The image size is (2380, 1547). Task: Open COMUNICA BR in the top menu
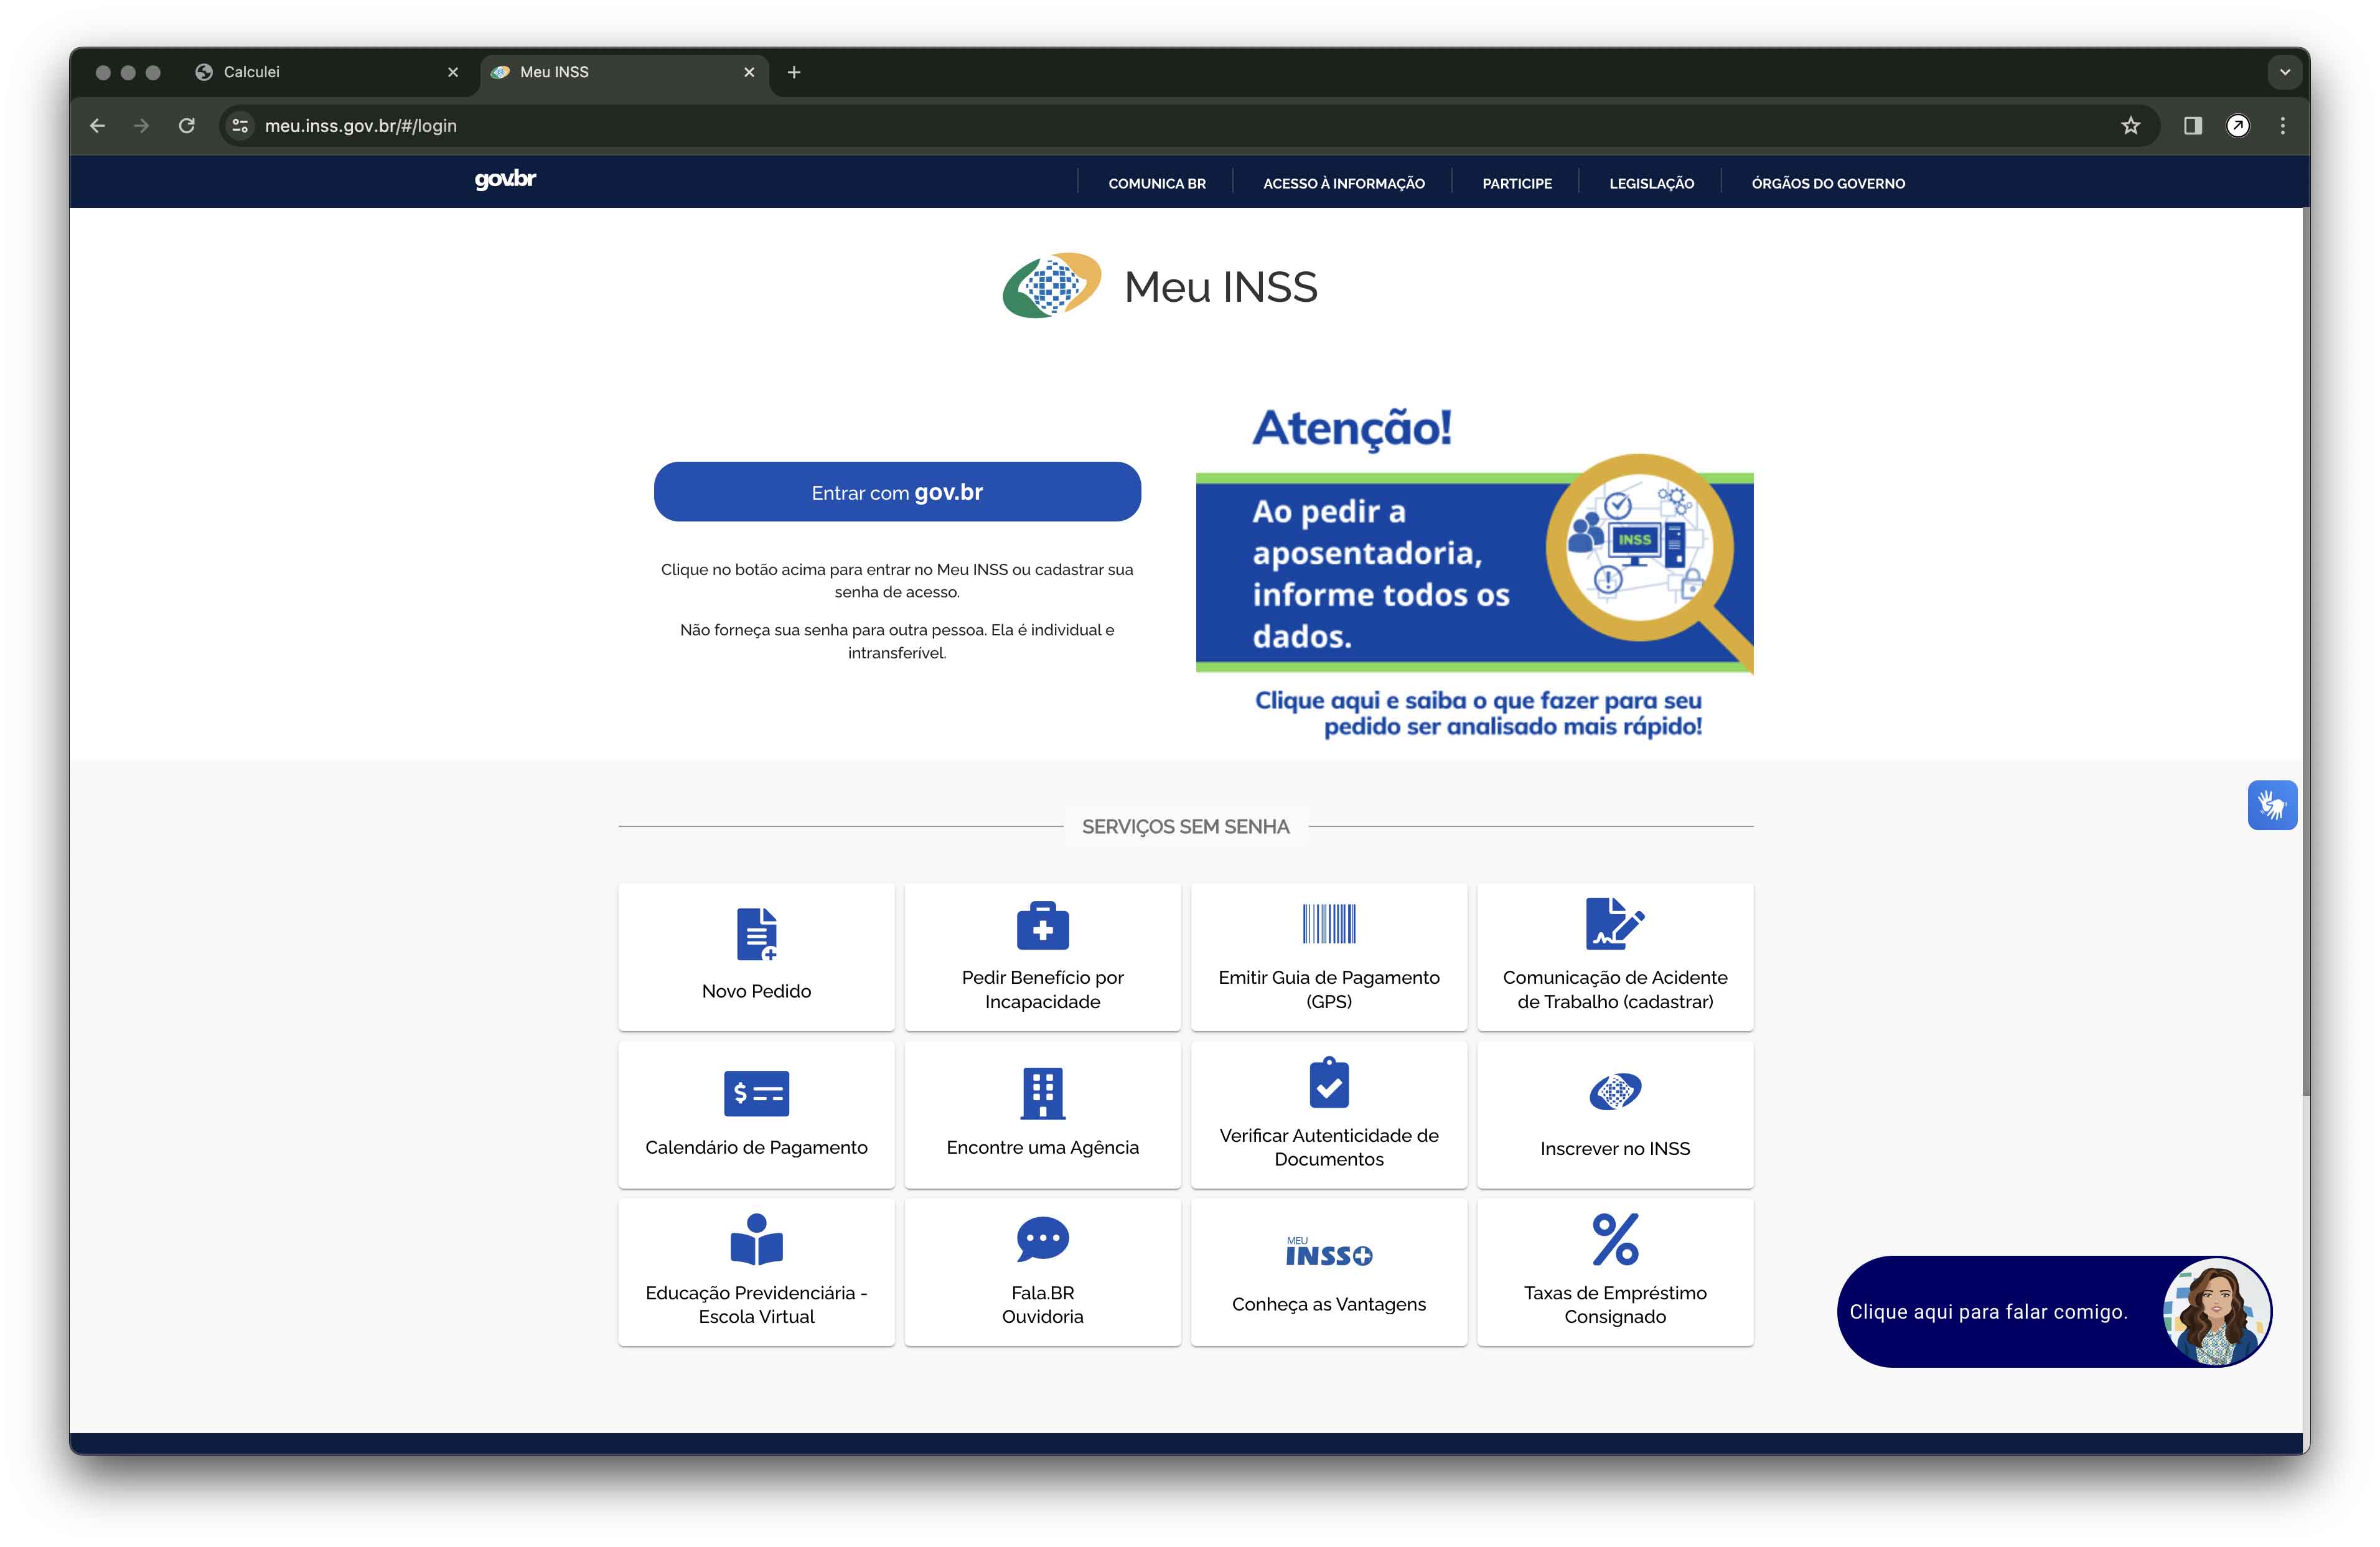pos(1156,184)
